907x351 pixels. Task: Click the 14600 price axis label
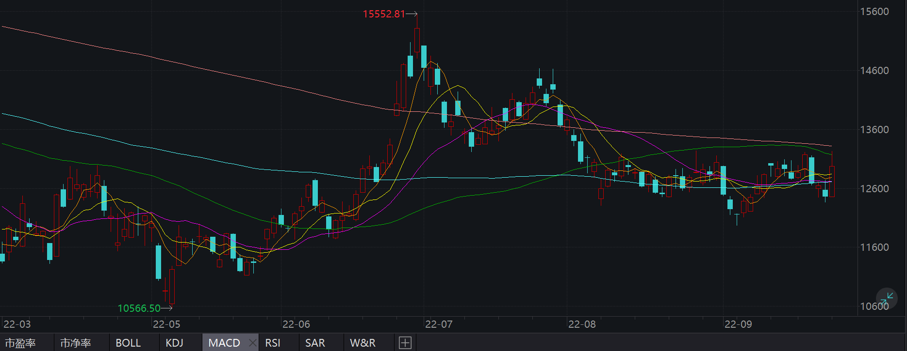(874, 71)
